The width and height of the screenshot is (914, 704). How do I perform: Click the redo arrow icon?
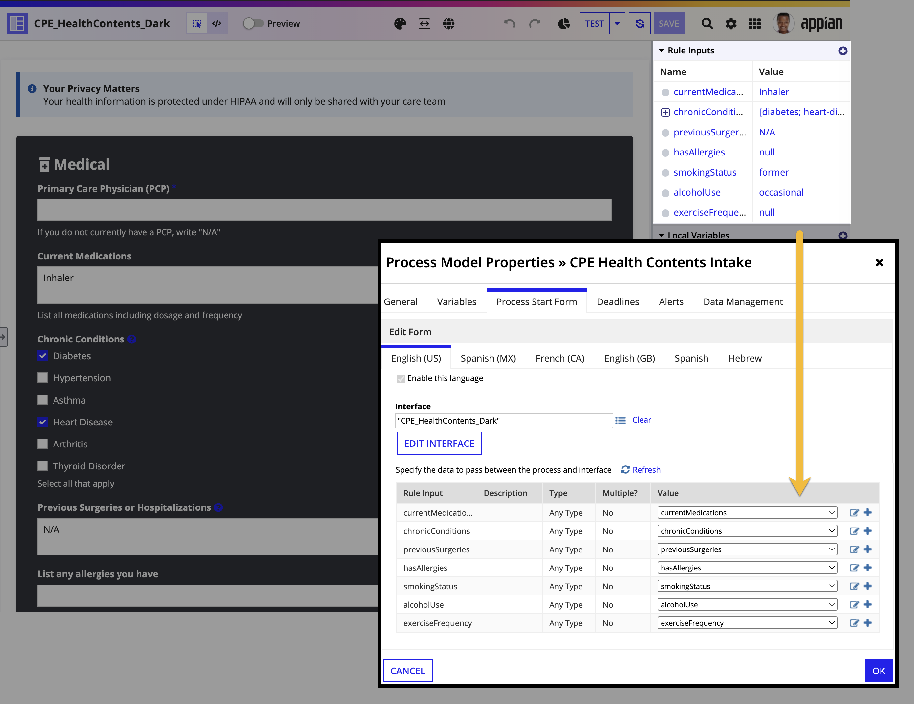coord(535,24)
